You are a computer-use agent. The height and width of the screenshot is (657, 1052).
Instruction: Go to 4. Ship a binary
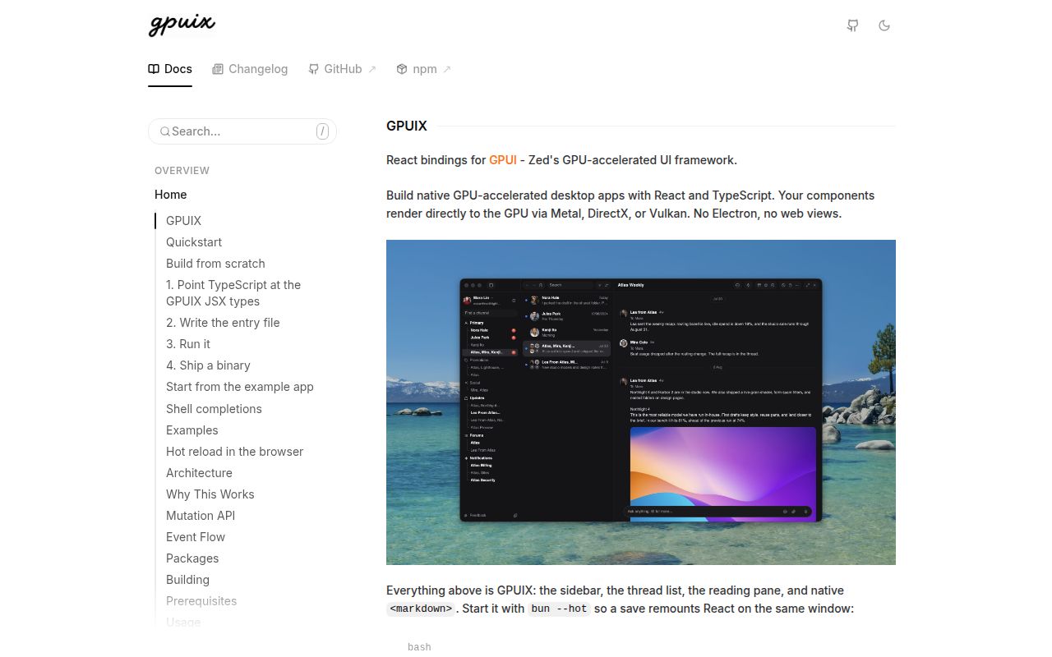tap(208, 365)
